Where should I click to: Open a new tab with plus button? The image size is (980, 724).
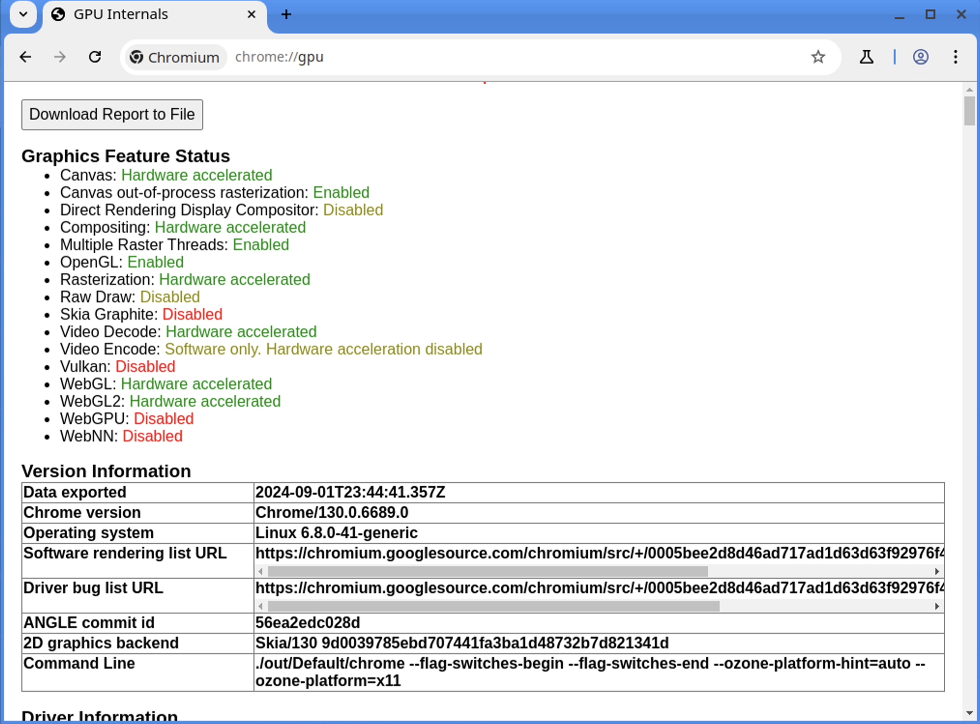[286, 15]
